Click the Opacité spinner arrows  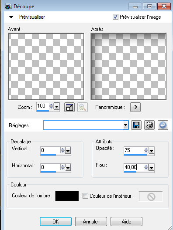pos(146,150)
